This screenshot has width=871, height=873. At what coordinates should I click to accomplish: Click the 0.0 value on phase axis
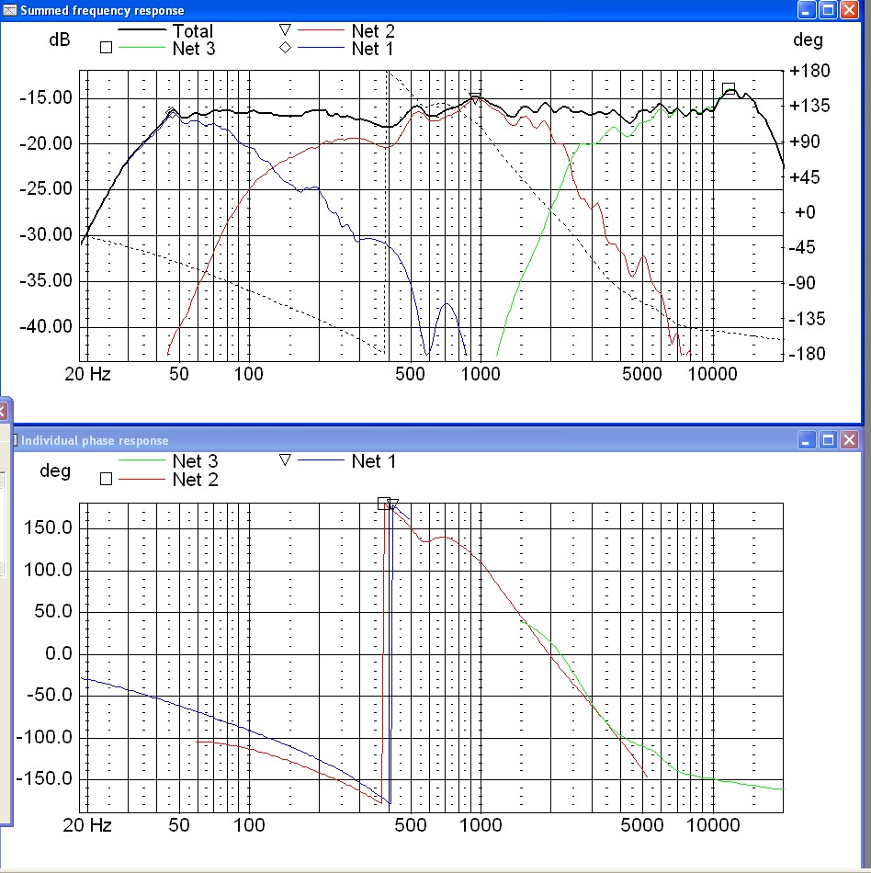tap(59, 653)
